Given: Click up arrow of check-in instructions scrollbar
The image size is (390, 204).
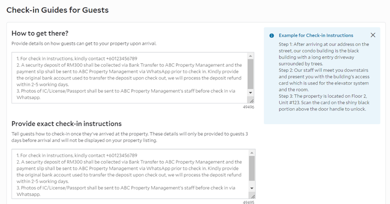Looking at the screenshot, I should click(x=252, y=153).
